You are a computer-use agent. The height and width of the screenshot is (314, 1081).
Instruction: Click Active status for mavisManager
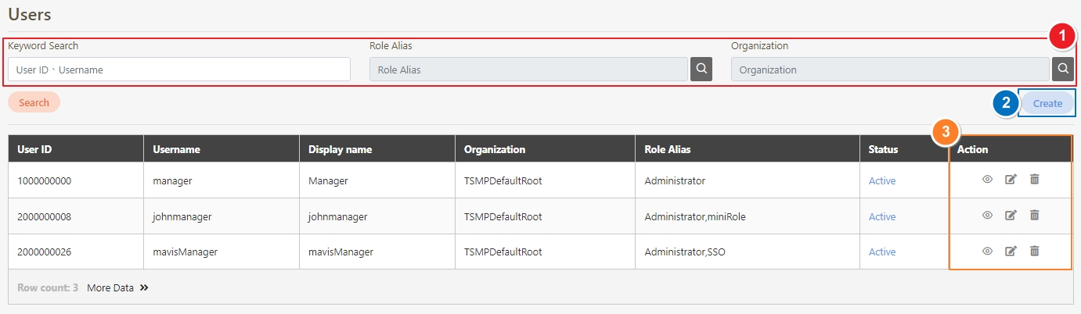click(882, 252)
